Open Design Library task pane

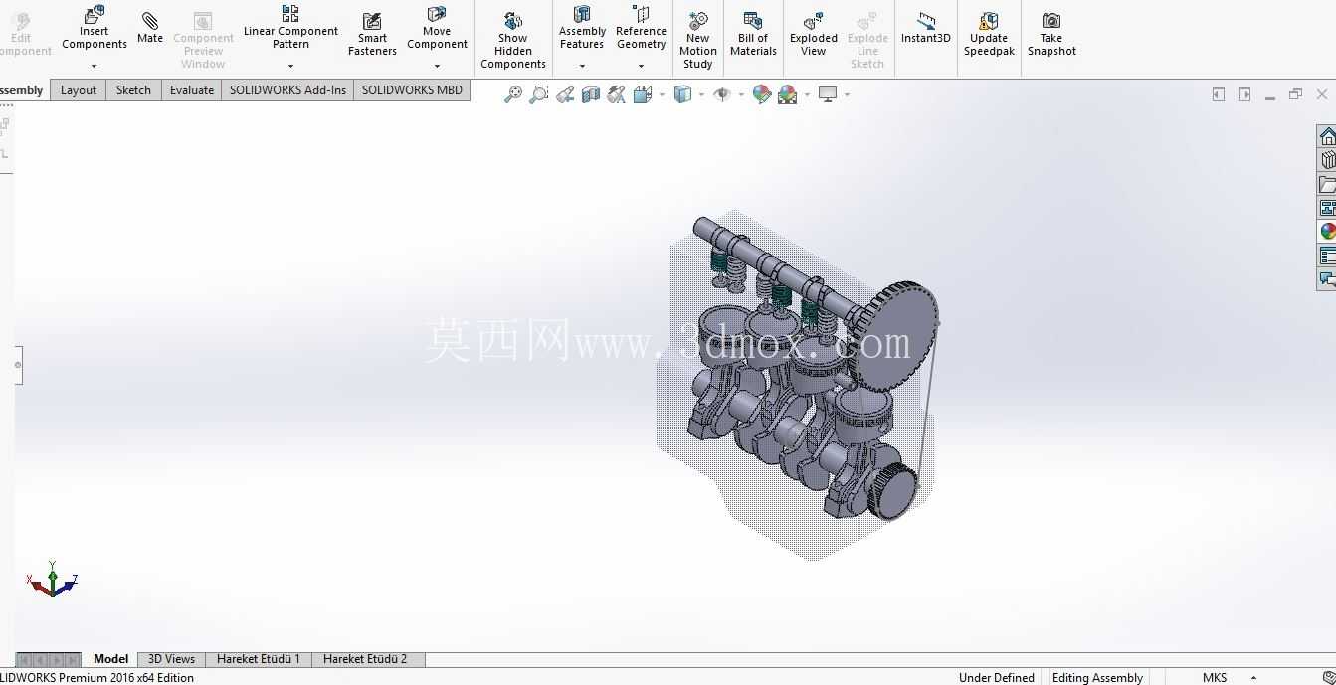1327,160
